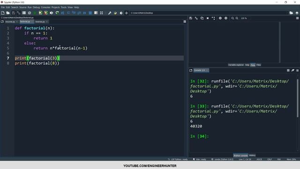This screenshot has height=169, width=300.
Task: Run current cell toolbar icon
Action: tap(40, 13)
